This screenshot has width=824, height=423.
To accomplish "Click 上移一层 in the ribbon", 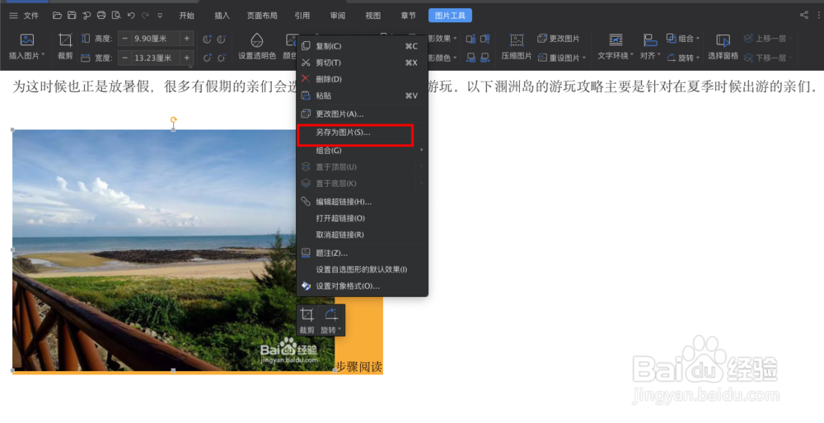I will pos(768,39).
